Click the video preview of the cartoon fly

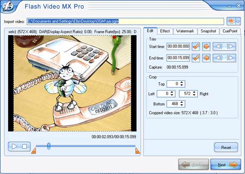(72, 83)
